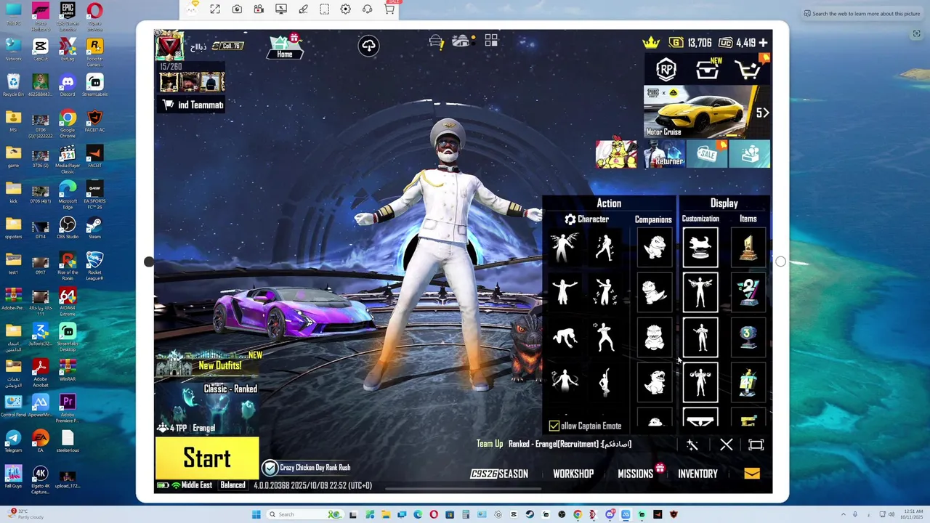Open the Steam desktop shortcut
The image size is (930, 523).
point(94,228)
